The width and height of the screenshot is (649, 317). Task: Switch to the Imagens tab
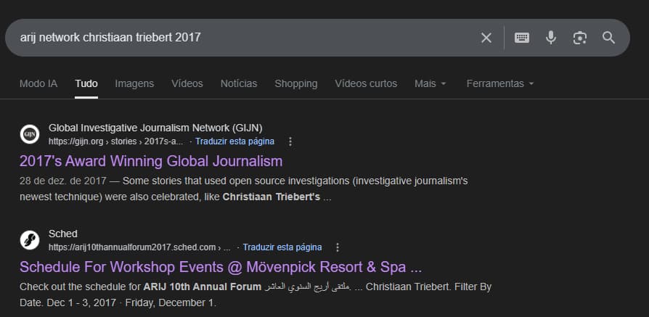134,83
